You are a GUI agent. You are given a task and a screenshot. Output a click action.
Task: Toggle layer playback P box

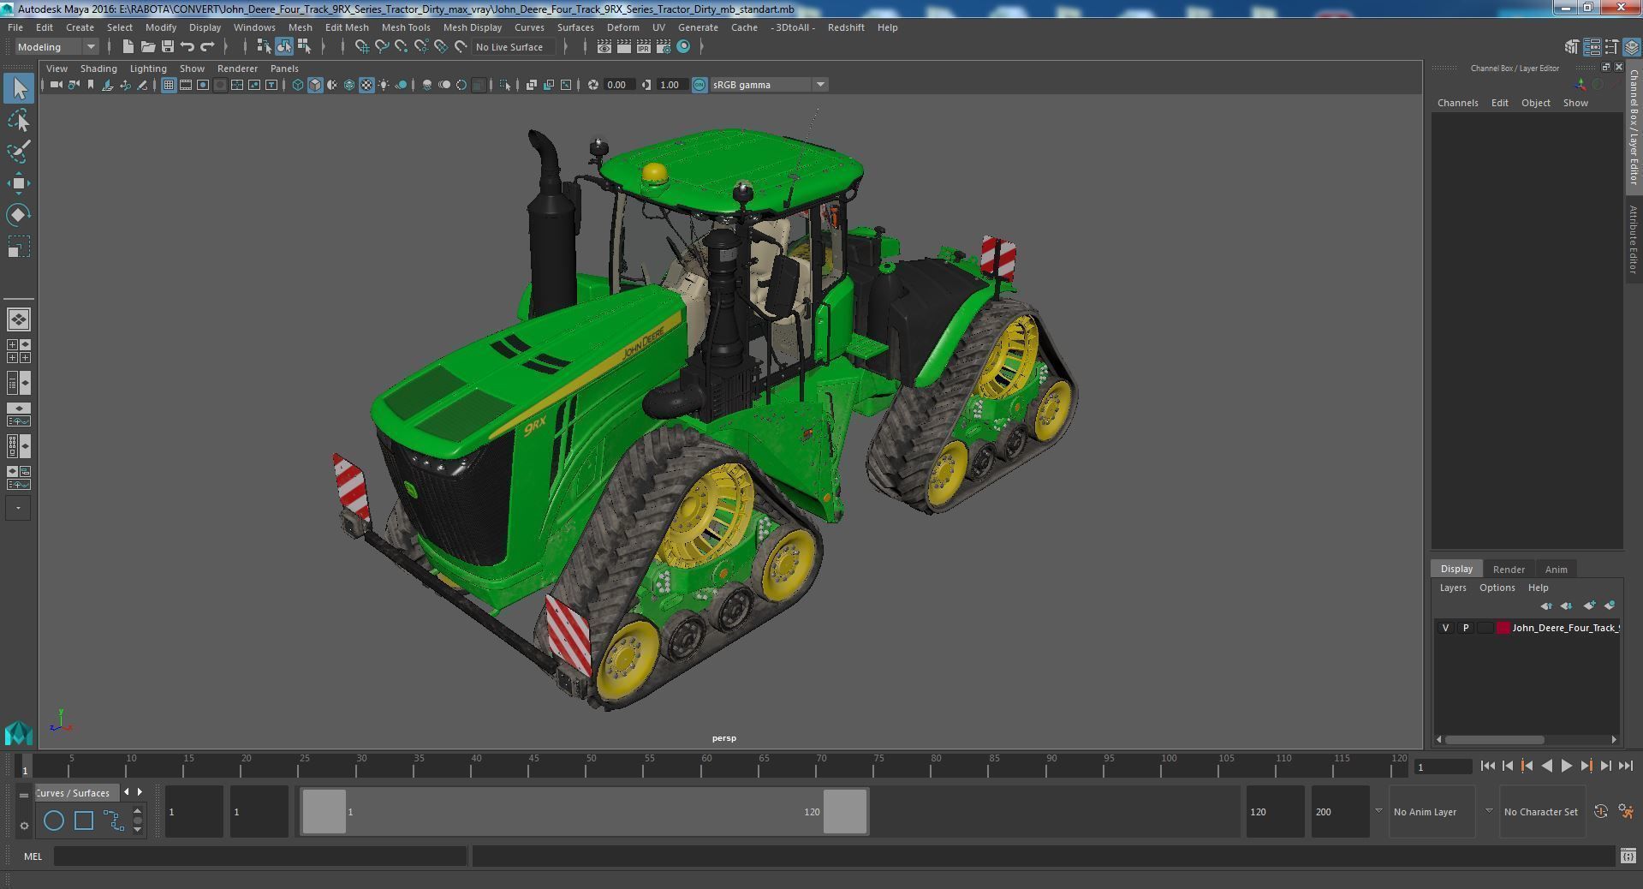click(x=1465, y=628)
